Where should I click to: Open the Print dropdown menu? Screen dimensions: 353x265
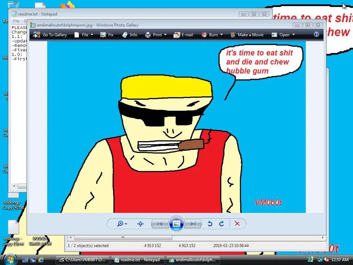[156, 35]
